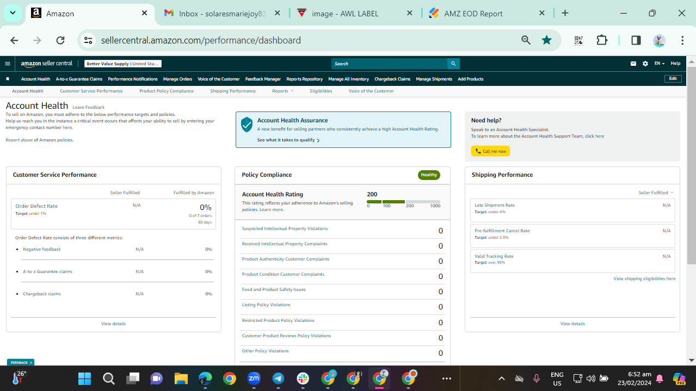696x391 pixels.
Task: Open notifications bell in system tray
Action: 660,378
